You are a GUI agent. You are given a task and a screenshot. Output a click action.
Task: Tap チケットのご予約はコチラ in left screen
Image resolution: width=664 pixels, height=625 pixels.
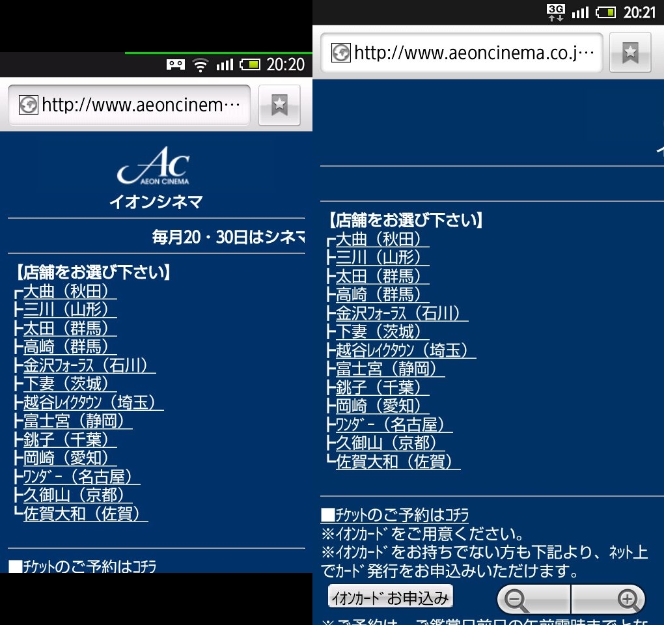click(83, 566)
